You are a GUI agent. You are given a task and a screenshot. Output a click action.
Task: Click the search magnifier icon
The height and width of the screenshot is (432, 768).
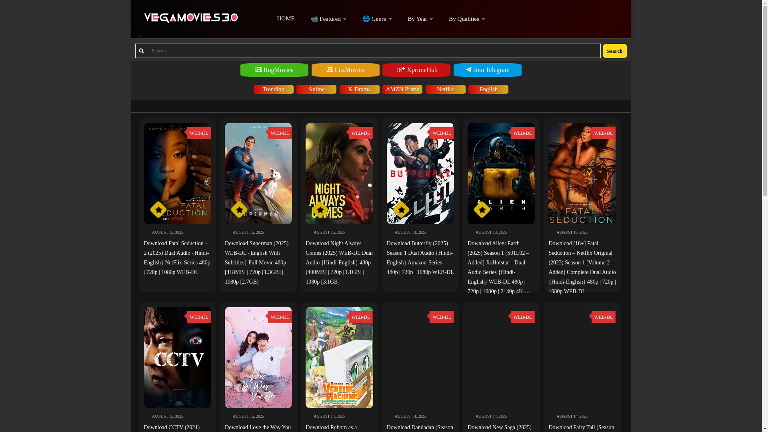point(141,51)
